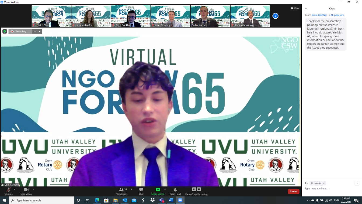Open the Participants panel
This screenshot has height=204, width=362.
[x=121, y=191]
